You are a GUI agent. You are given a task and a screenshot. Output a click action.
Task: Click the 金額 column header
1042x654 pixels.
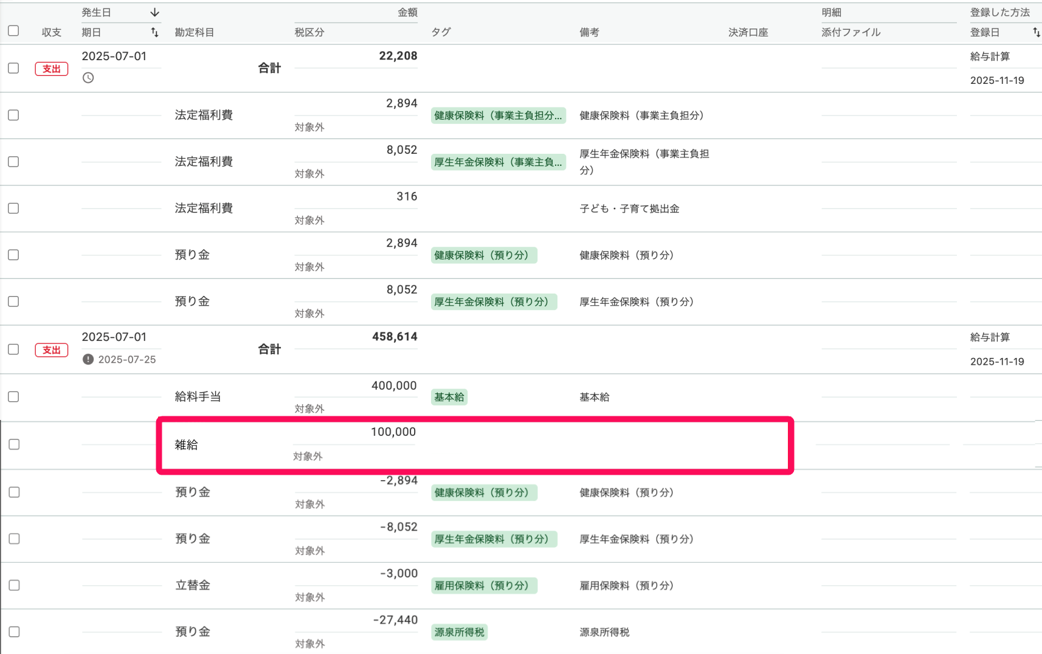pyautogui.click(x=407, y=12)
